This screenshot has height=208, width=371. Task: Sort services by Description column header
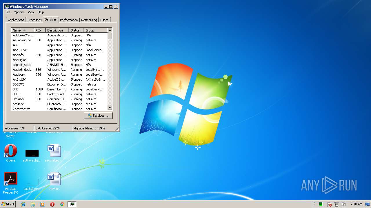(x=57, y=30)
